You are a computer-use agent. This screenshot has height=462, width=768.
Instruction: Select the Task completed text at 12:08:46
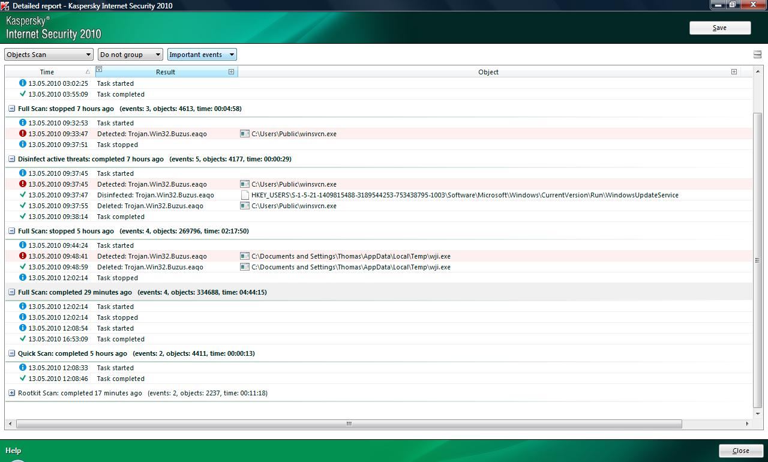(121, 379)
